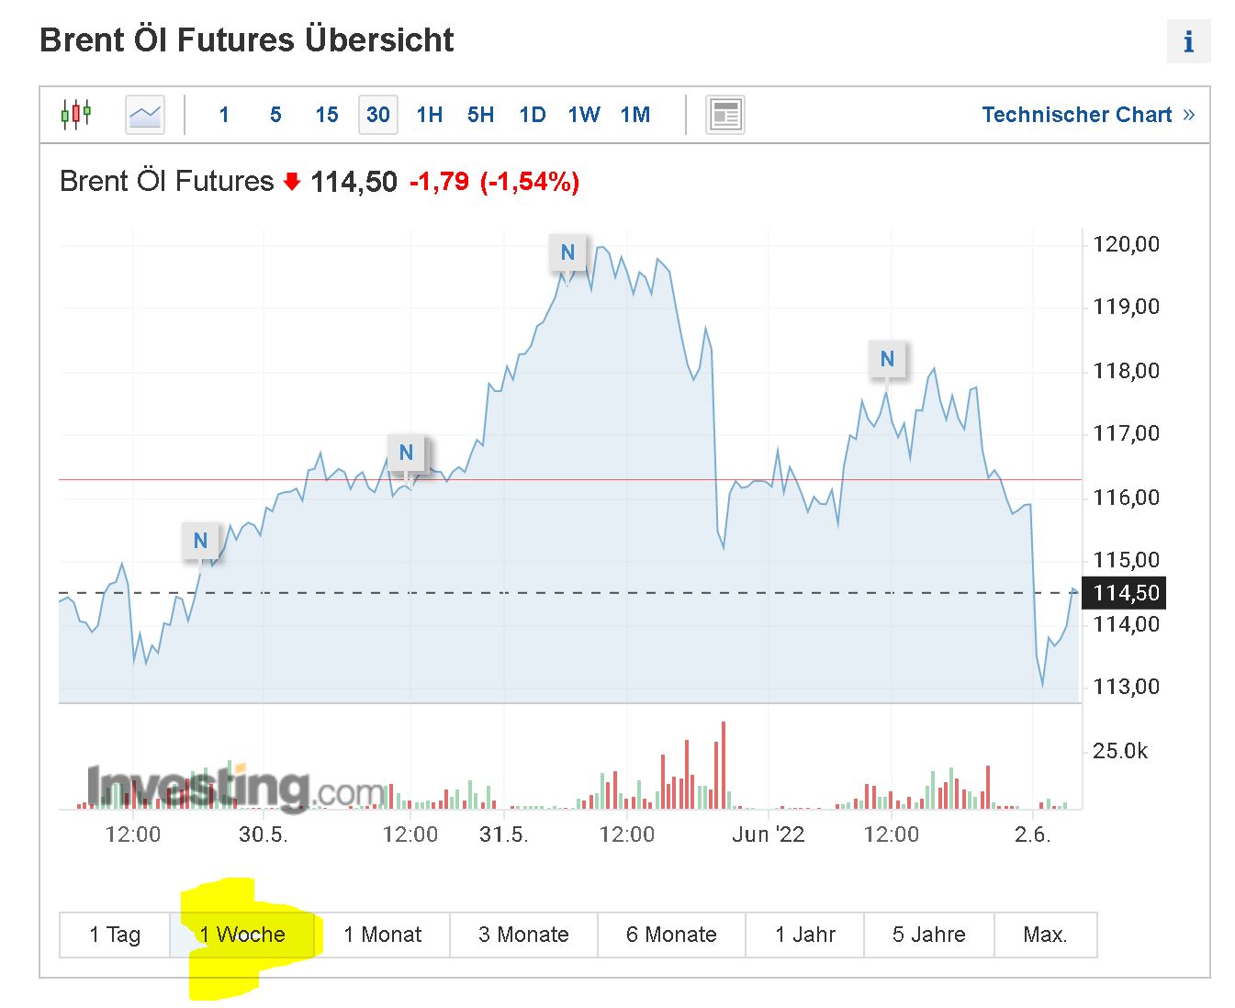Switch to the 1 Monat range tab
Screen dimensions: 1235x1008
click(382, 935)
